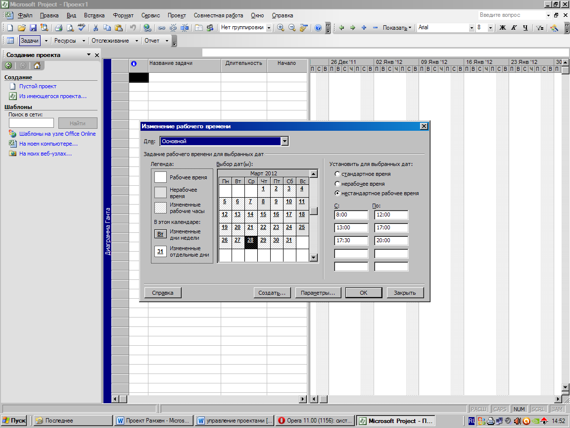Click the Save diskette icon
This screenshot has height=428, width=570.
point(33,28)
